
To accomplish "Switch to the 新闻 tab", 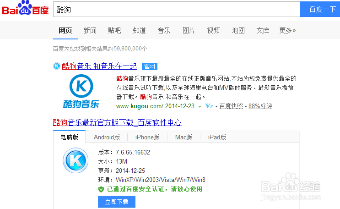I will [90, 30].
